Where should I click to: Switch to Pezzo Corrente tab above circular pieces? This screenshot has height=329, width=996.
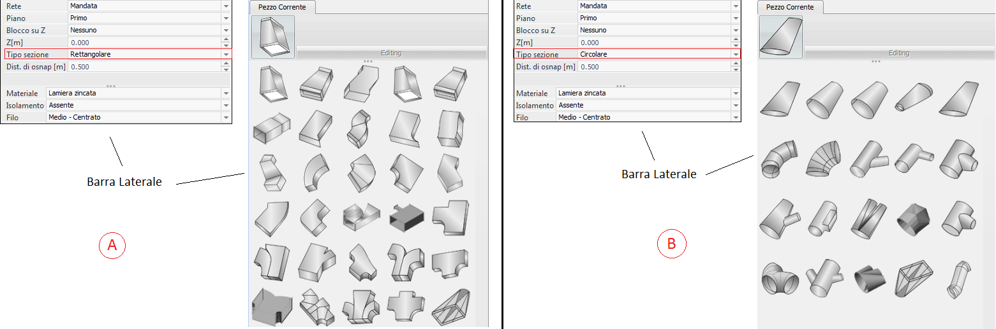(x=790, y=7)
